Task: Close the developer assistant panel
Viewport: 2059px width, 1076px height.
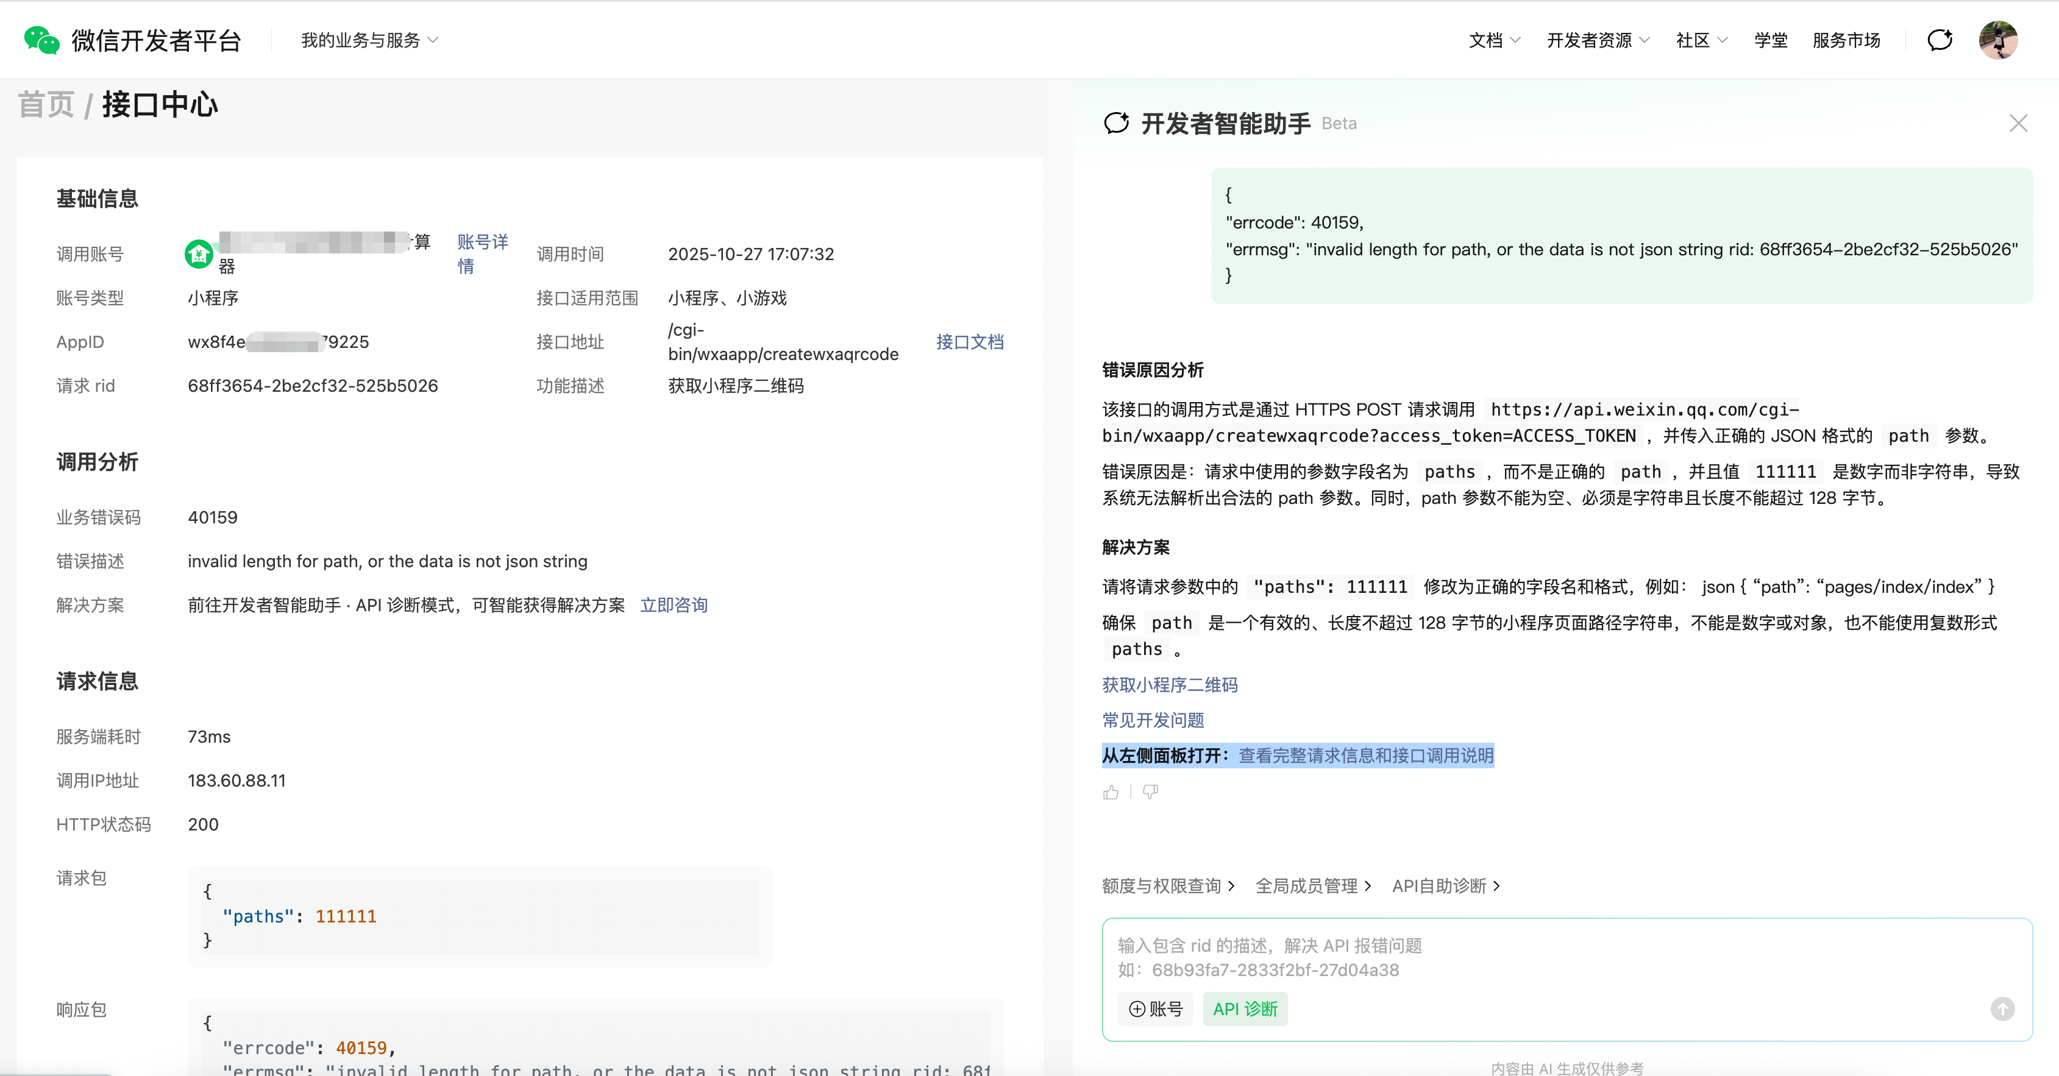Action: 2018,123
